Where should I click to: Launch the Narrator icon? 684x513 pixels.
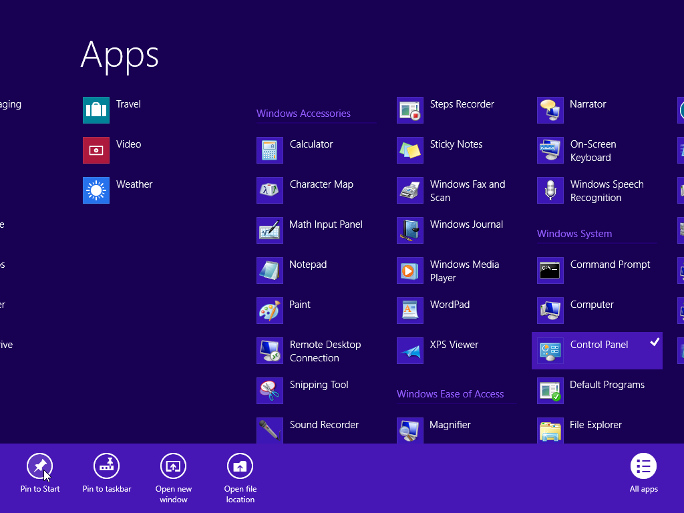click(x=550, y=110)
